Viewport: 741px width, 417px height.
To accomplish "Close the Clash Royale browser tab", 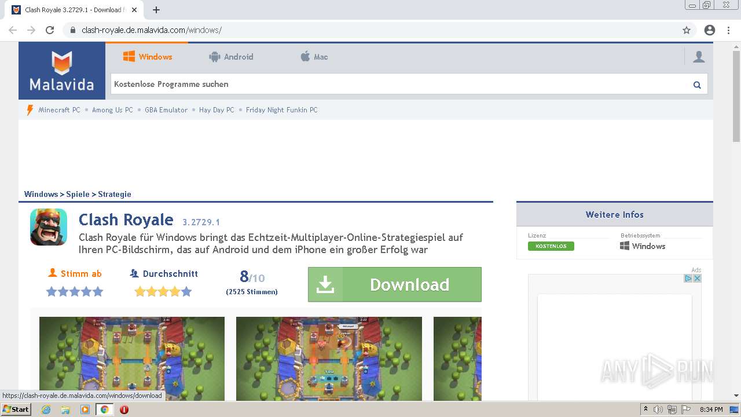I will (134, 10).
